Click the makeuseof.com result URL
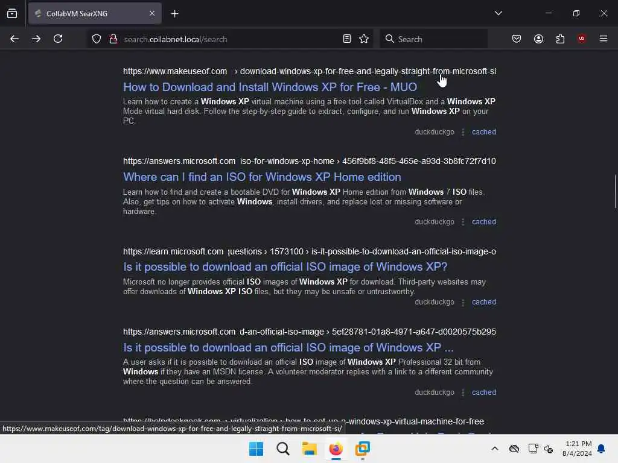618x463 pixels. [x=310, y=71]
